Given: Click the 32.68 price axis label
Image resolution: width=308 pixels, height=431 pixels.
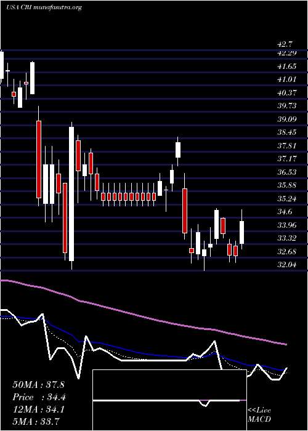Looking at the screenshot, I should pos(287,251).
